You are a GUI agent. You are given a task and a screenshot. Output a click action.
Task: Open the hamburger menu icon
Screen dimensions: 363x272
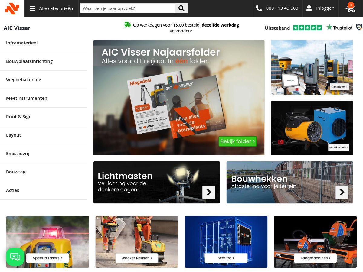click(x=32, y=8)
